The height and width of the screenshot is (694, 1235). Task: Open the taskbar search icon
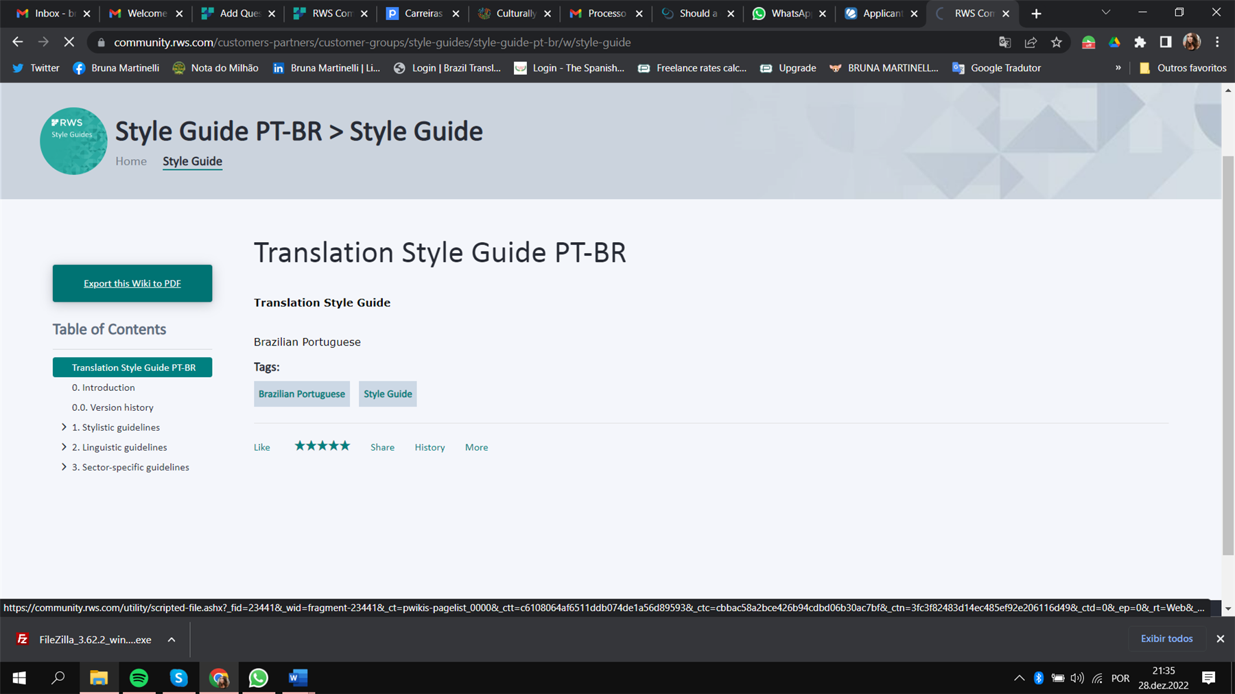pos(58,678)
